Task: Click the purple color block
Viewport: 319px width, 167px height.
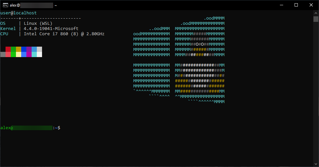Action: [x=29, y=49]
